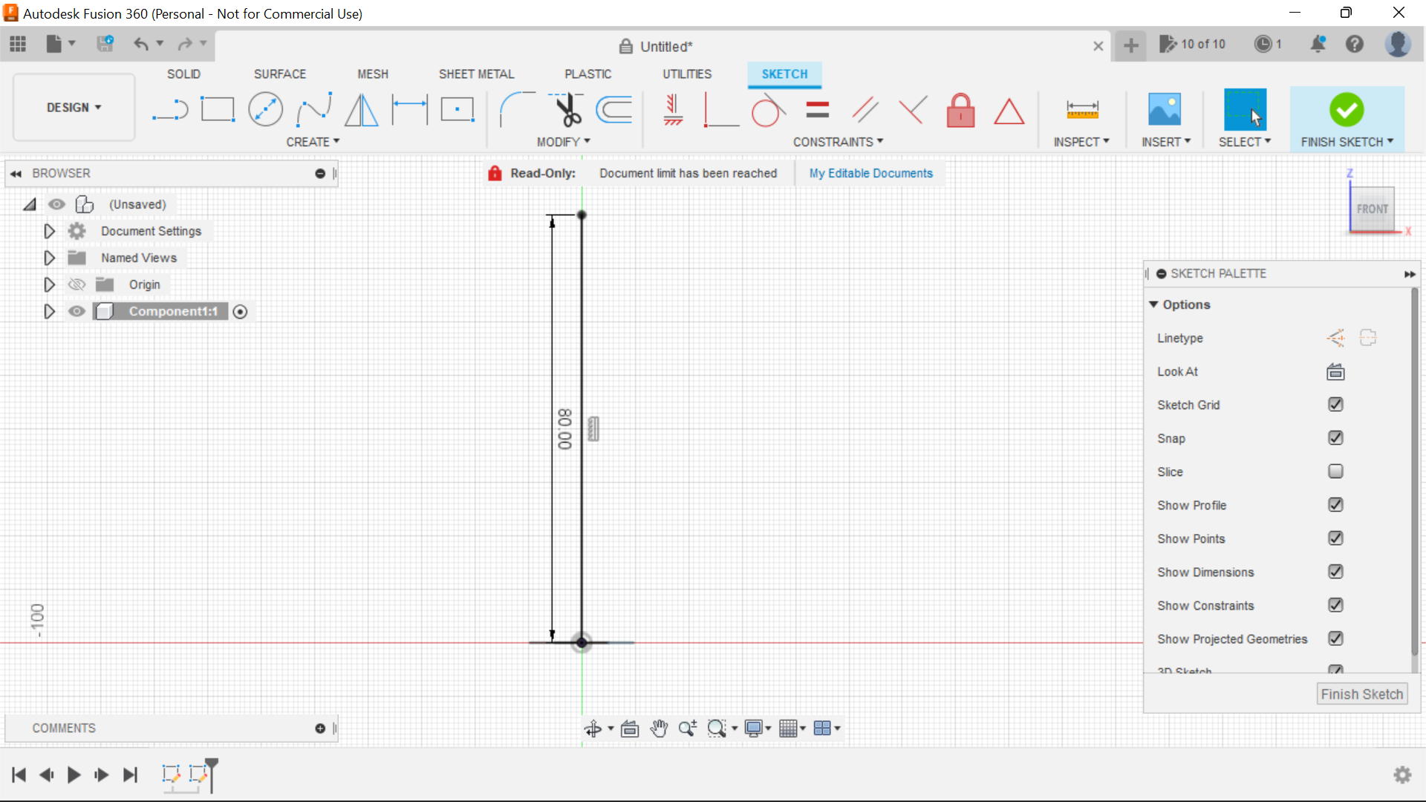Viewport: 1426px width, 802px height.
Task: Apply the Equal constraint
Action: click(x=816, y=109)
